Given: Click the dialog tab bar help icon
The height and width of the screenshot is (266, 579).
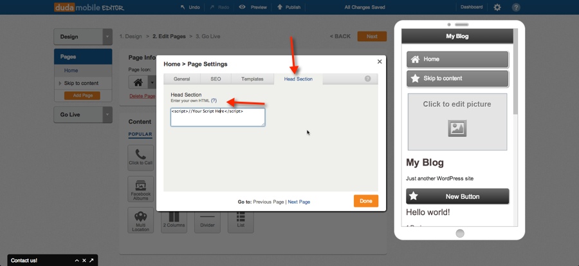Looking at the screenshot, I should click(x=367, y=79).
